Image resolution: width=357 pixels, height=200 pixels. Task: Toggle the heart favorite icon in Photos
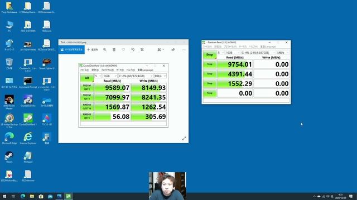tap(123, 49)
